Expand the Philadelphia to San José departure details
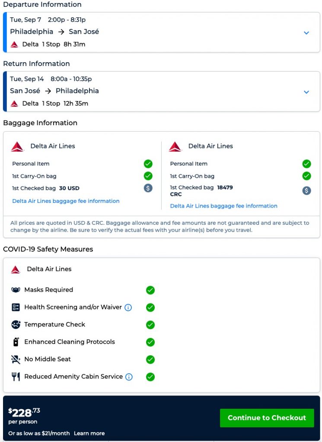This screenshot has width=322, height=442. tap(306, 33)
